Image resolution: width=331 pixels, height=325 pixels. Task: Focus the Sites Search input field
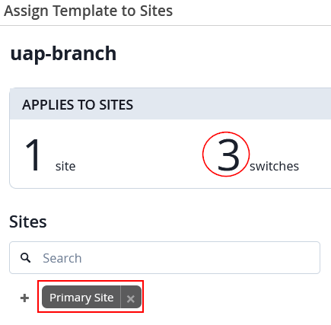[164, 257]
